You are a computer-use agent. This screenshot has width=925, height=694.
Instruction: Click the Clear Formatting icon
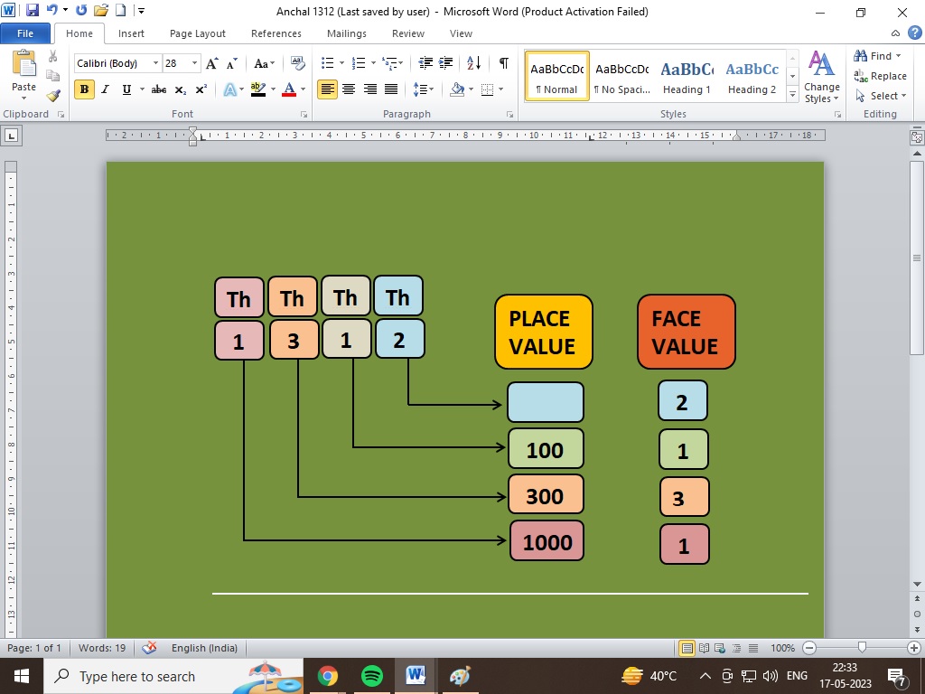click(x=298, y=63)
